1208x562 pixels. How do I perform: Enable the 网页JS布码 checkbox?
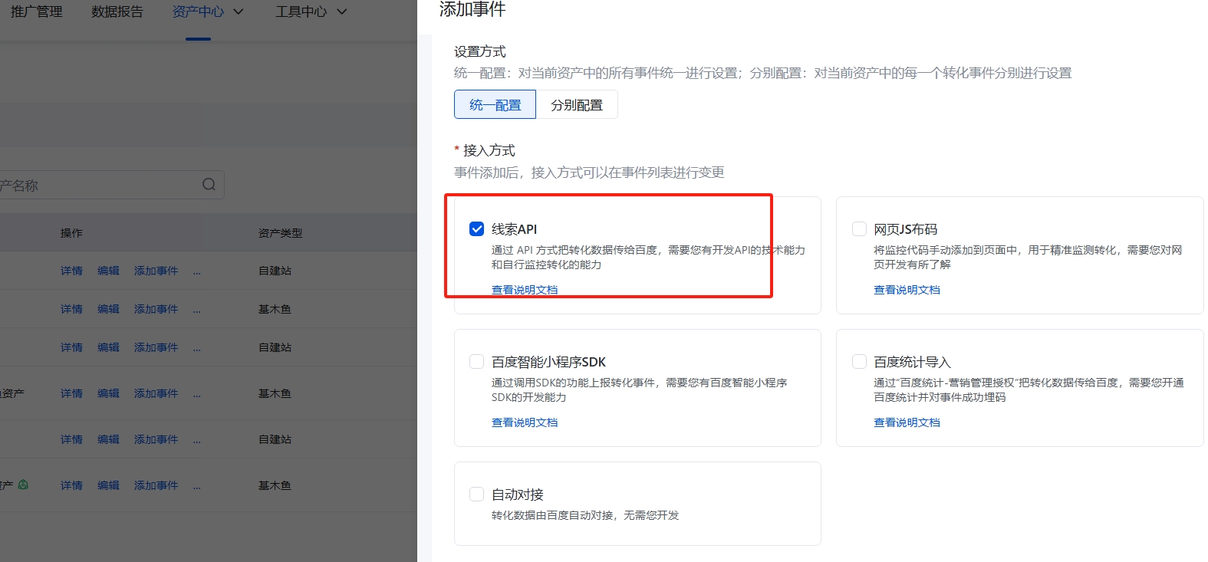(x=859, y=229)
